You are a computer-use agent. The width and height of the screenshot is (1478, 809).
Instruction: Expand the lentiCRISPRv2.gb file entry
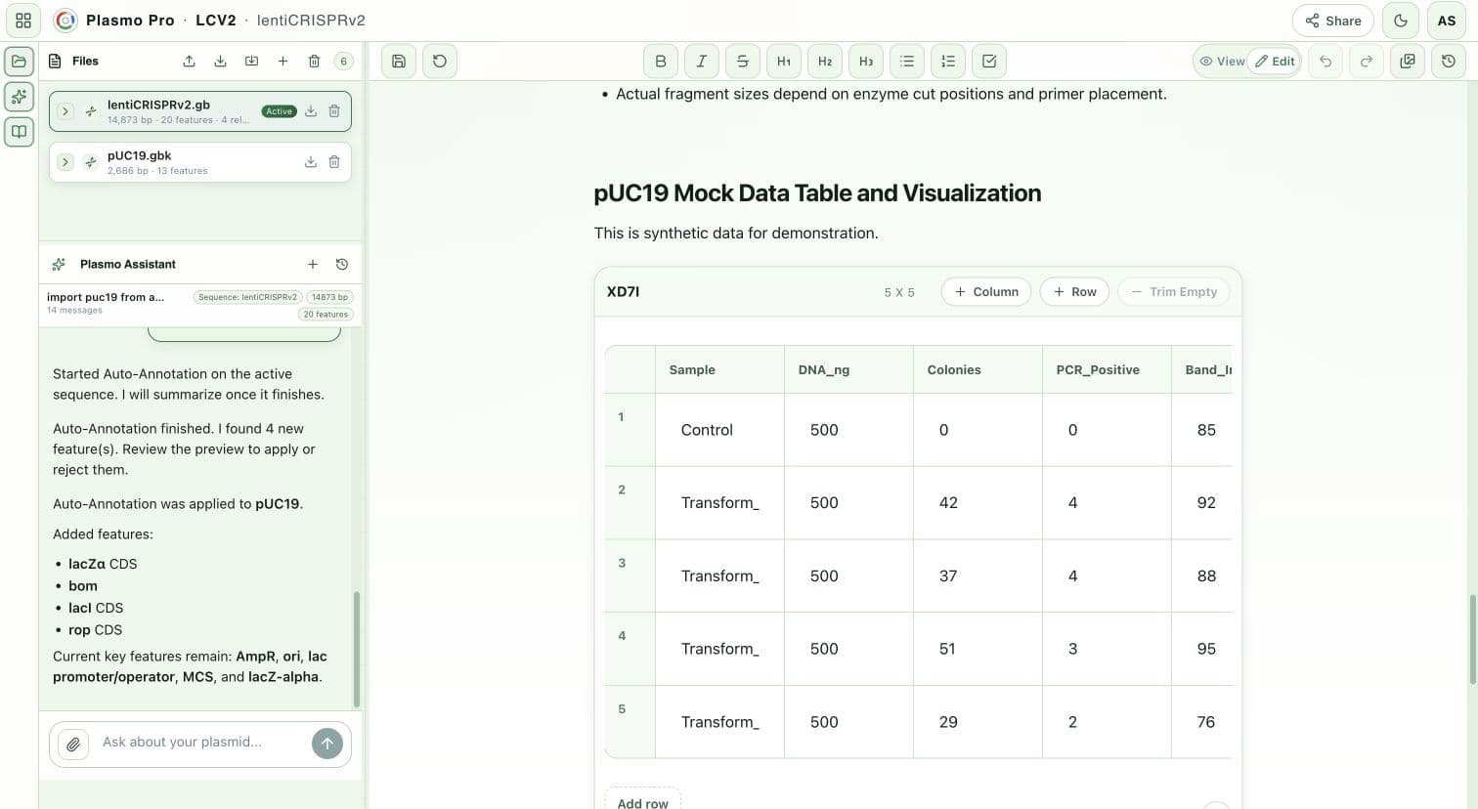pos(65,111)
